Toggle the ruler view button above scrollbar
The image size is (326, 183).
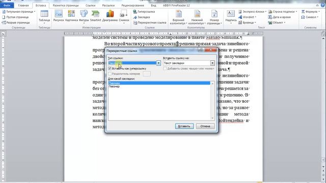(x=323, y=34)
